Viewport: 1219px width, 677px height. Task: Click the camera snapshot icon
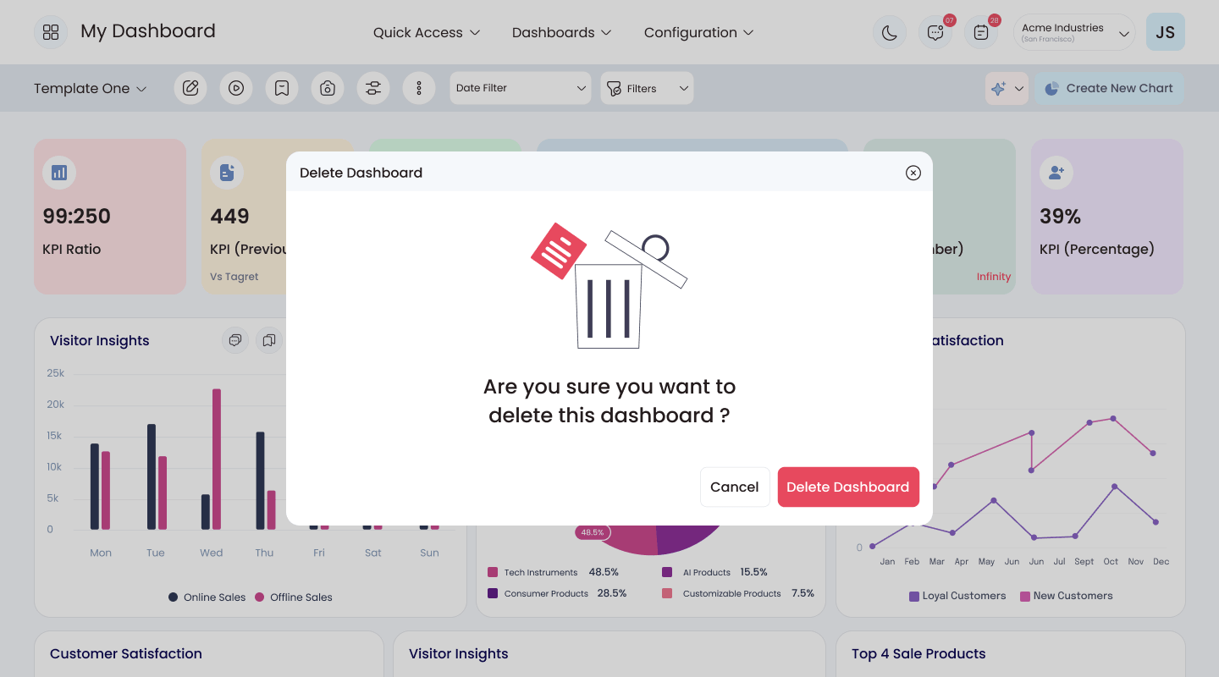click(328, 88)
